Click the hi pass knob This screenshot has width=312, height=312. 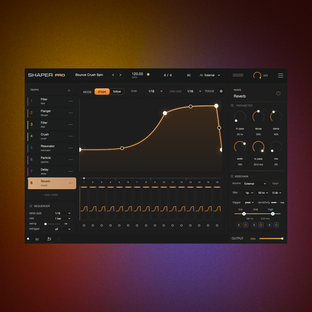240,117
